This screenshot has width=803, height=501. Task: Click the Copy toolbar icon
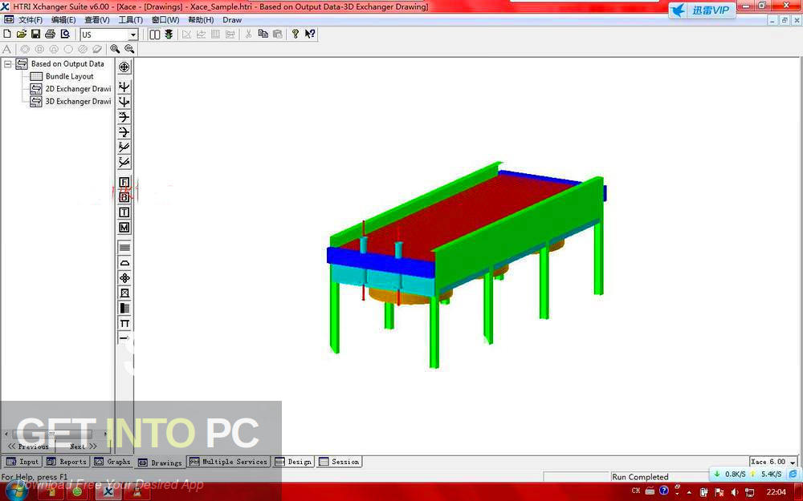[263, 34]
